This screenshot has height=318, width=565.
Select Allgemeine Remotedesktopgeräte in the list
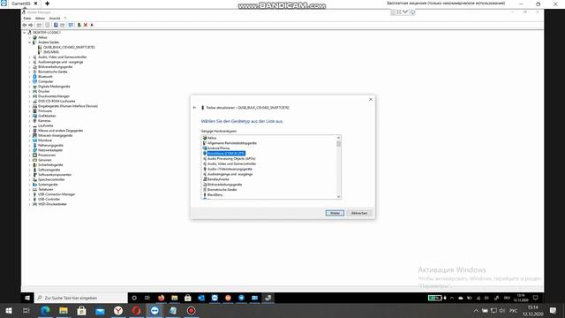click(232, 143)
